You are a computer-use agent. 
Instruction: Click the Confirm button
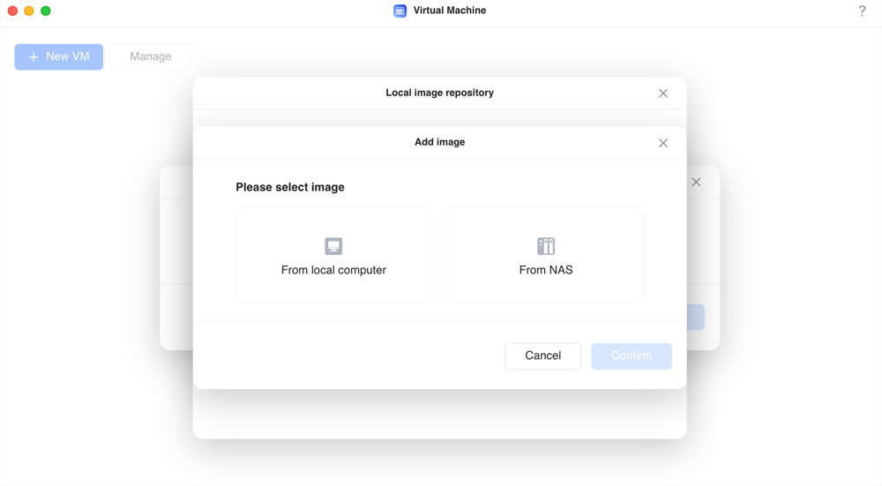632,356
